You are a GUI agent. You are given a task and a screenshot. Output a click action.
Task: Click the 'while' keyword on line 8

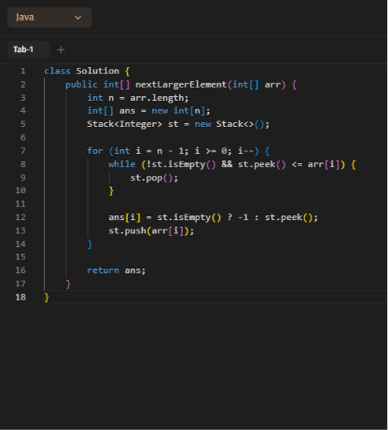click(x=122, y=164)
